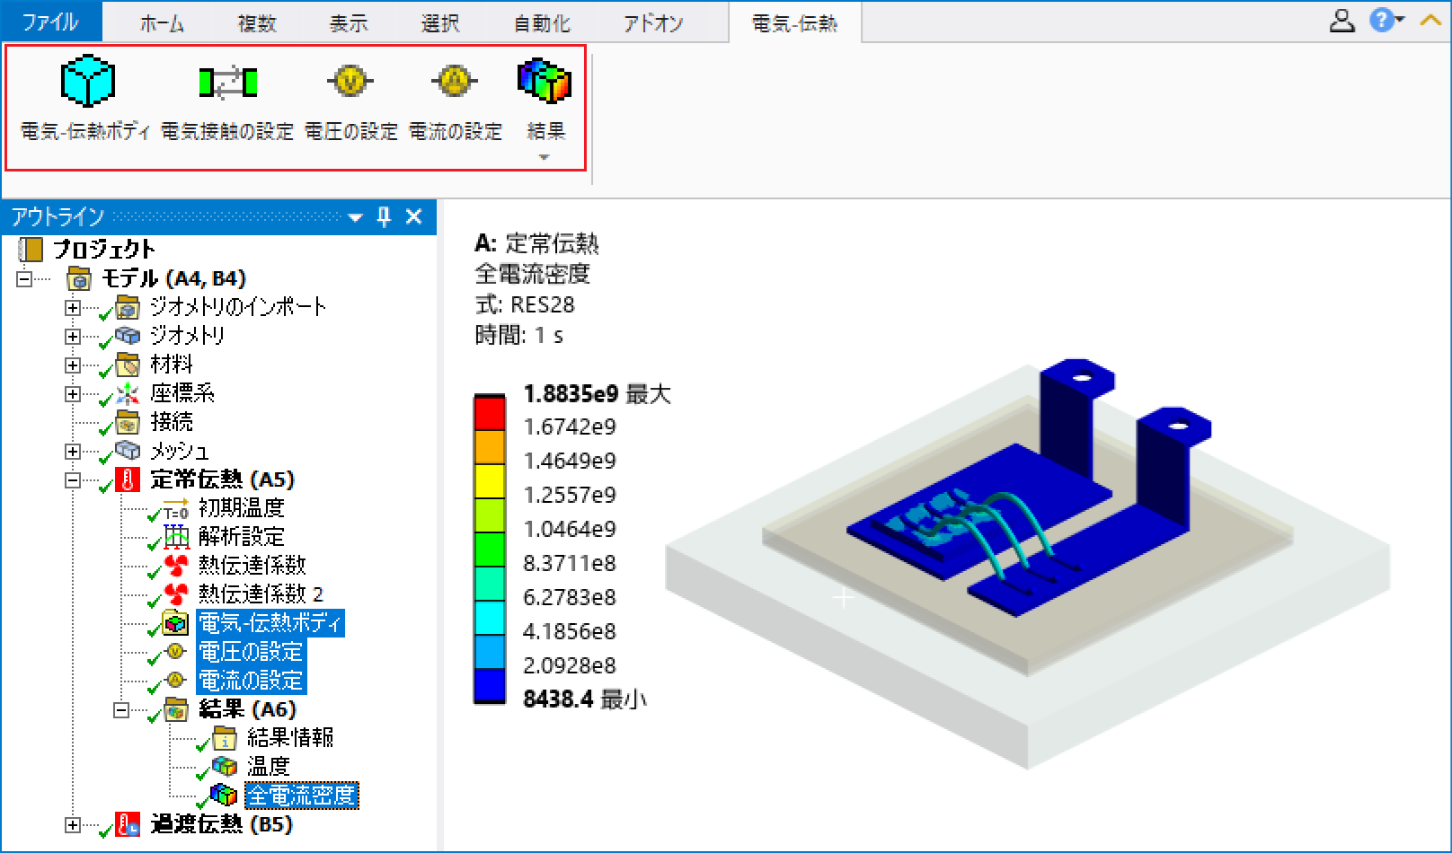Select the 電流の設定 tree item
Image resolution: width=1452 pixels, height=853 pixels.
[x=251, y=681]
